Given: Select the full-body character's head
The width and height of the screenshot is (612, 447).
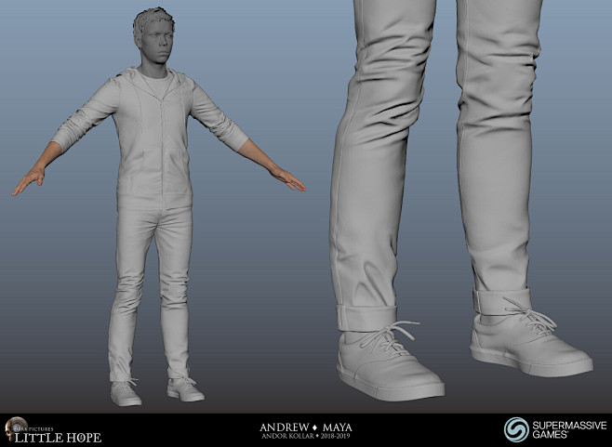Looking at the screenshot, I should [x=154, y=40].
